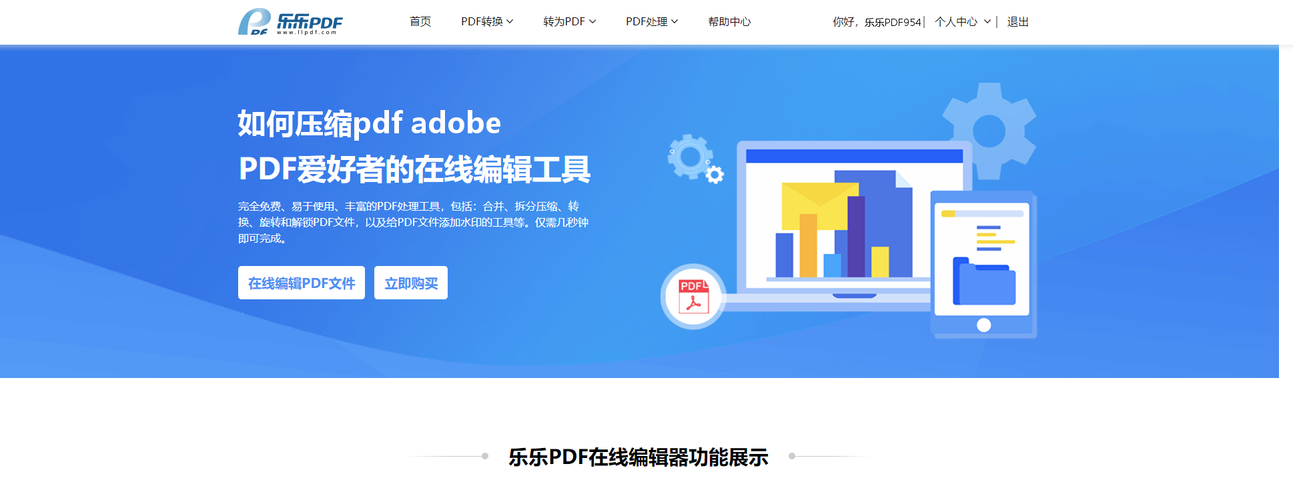The height and width of the screenshot is (488, 1293).
Task: Click the 如何压缩pdf adobe heading
Action: 370,123
